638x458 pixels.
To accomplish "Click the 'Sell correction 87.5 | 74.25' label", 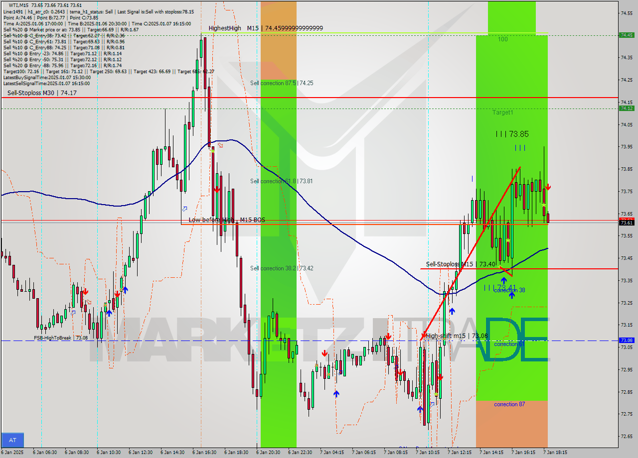I will 282,83.
